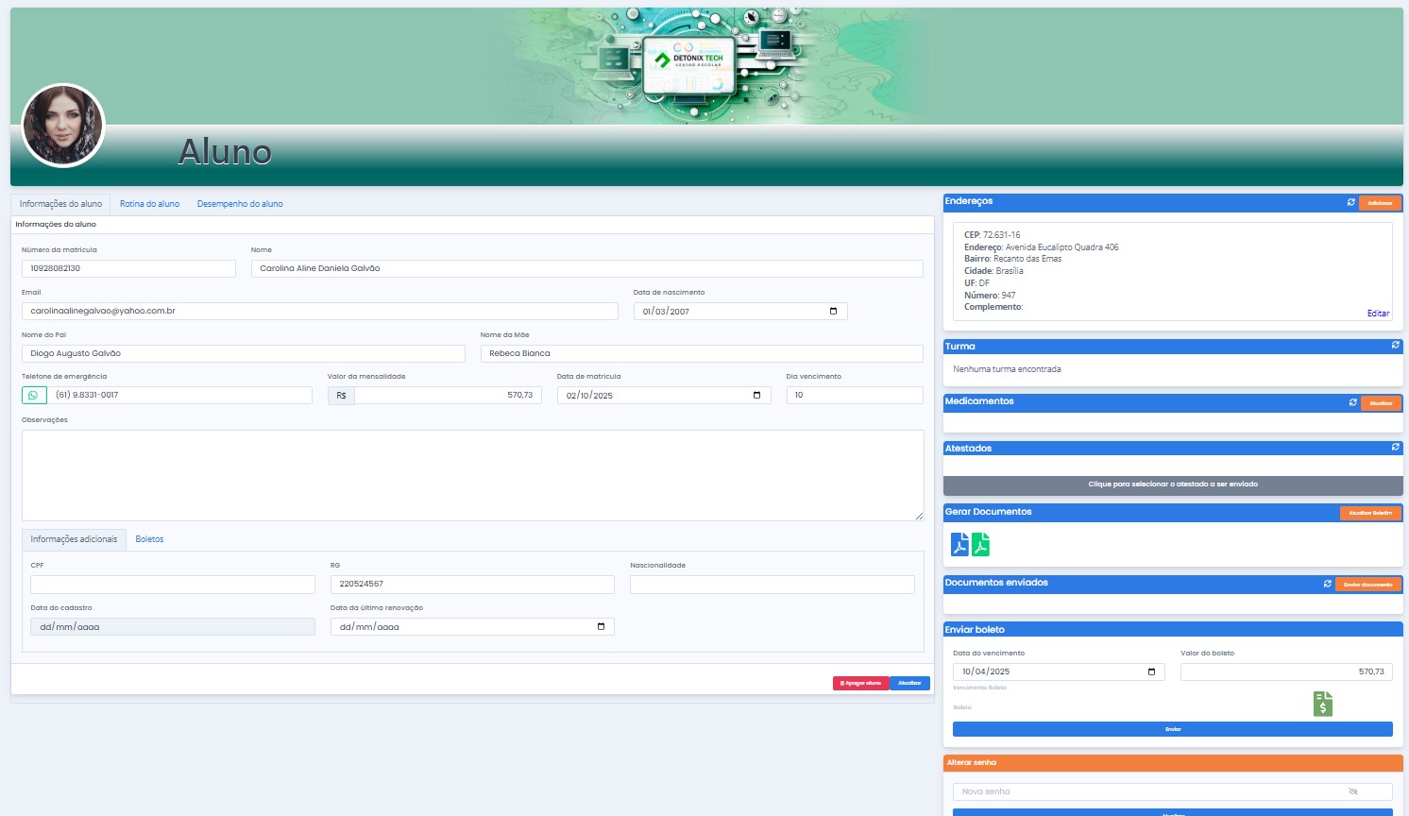Focus the CPF input field
The height and width of the screenshot is (816, 1409).
(x=173, y=585)
